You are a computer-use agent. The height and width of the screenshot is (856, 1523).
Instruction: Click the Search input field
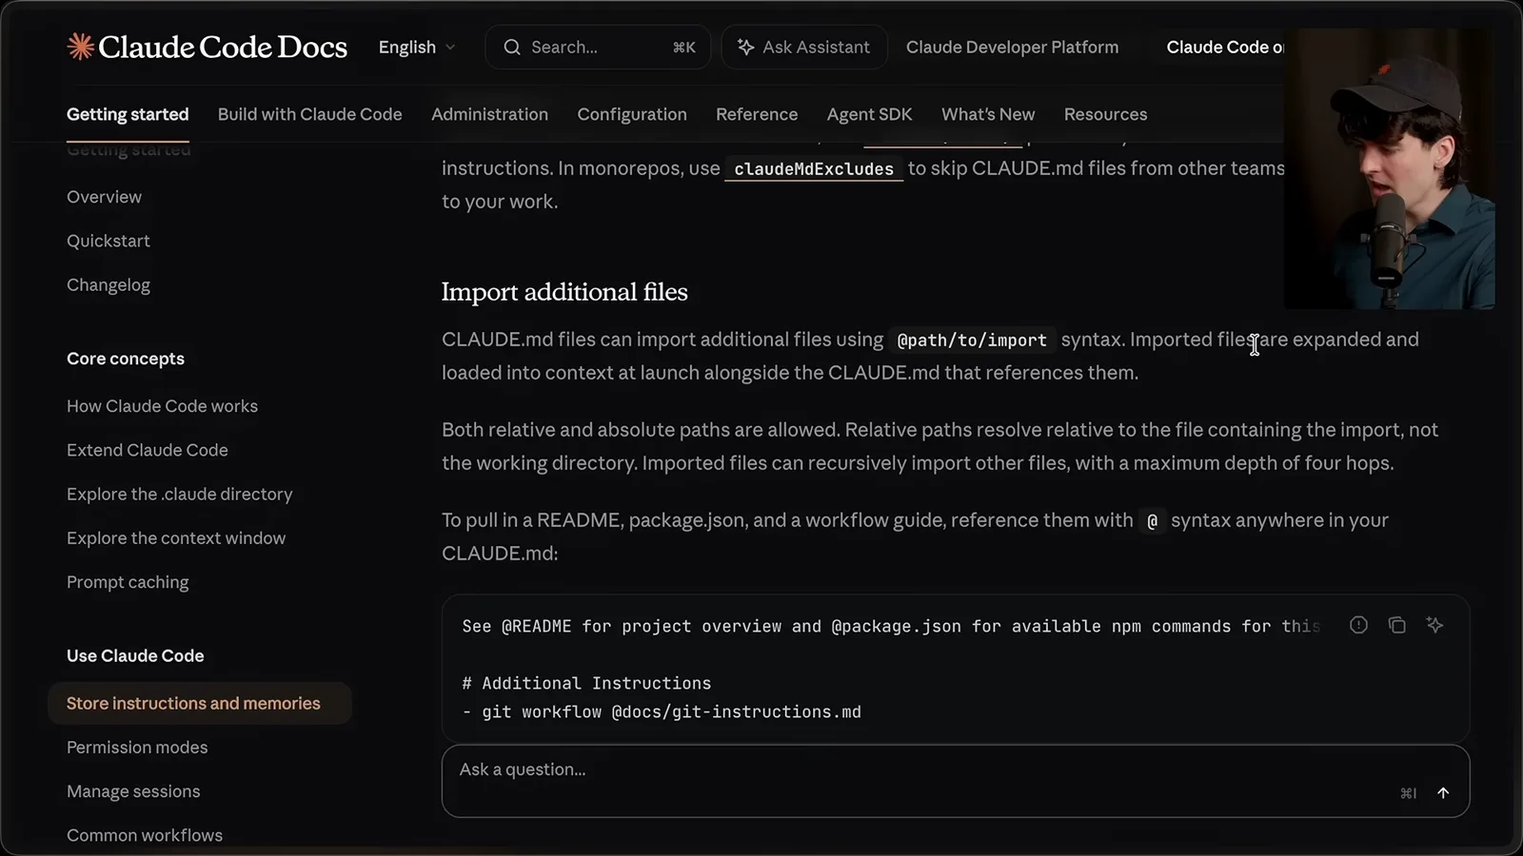(x=598, y=48)
